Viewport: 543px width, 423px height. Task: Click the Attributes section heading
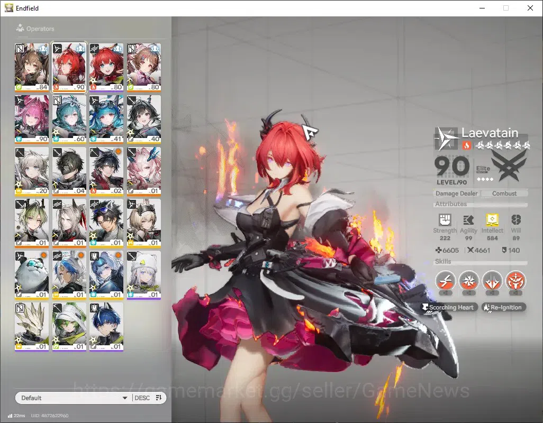point(451,204)
